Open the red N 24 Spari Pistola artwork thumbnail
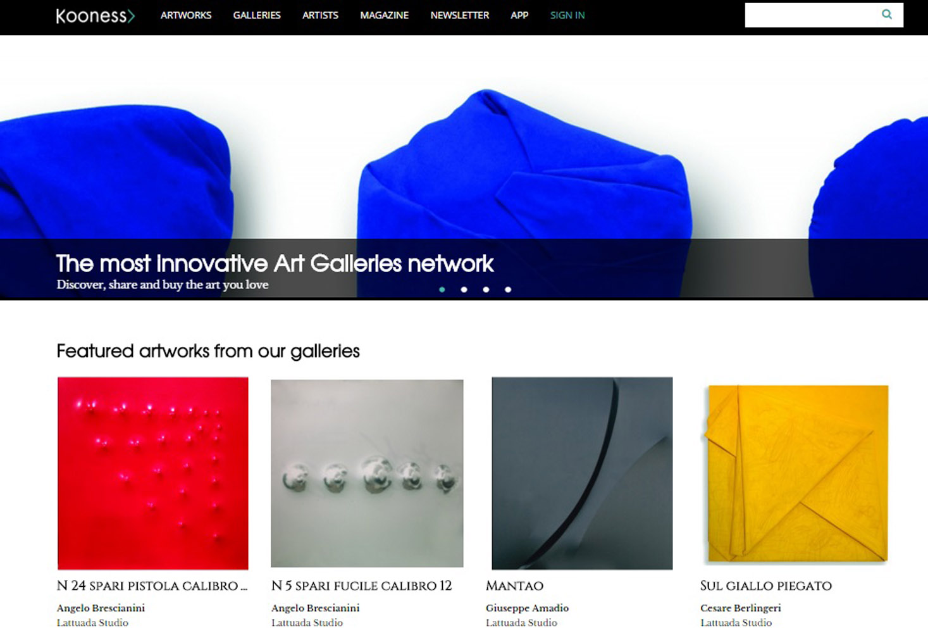 pyautogui.click(x=153, y=473)
